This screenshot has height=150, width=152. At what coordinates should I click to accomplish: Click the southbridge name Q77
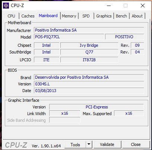[x=89, y=52]
